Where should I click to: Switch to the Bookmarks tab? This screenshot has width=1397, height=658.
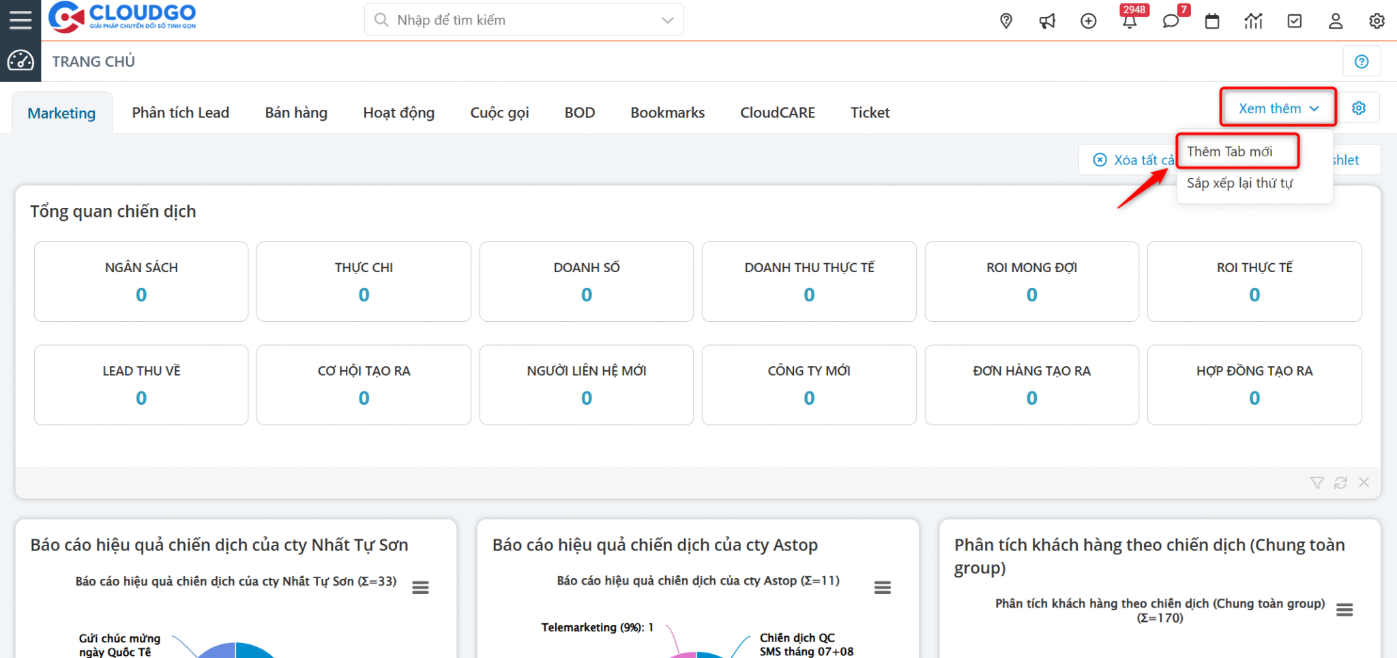tap(668, 113)
